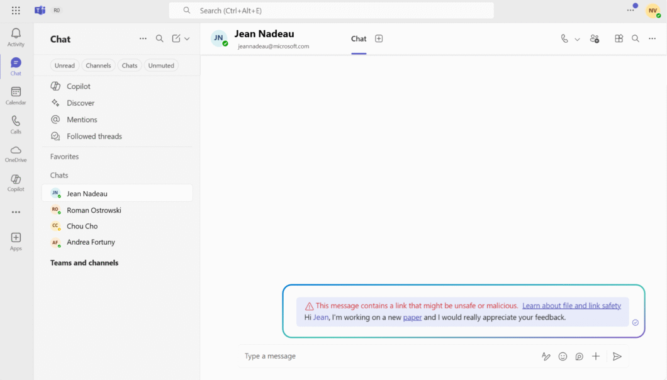Filter conversations by Channels
The width and height of the screenshot is (667, 380).
click(98, 65)
